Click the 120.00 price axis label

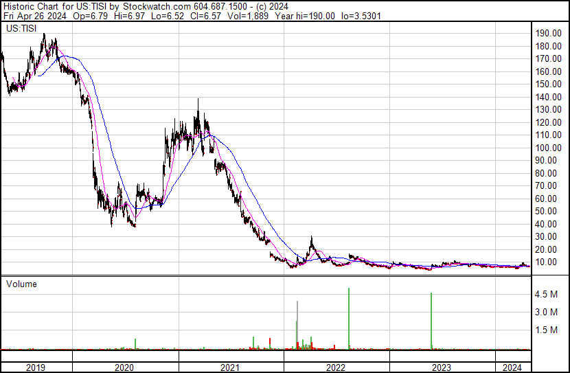coord(549,122)
